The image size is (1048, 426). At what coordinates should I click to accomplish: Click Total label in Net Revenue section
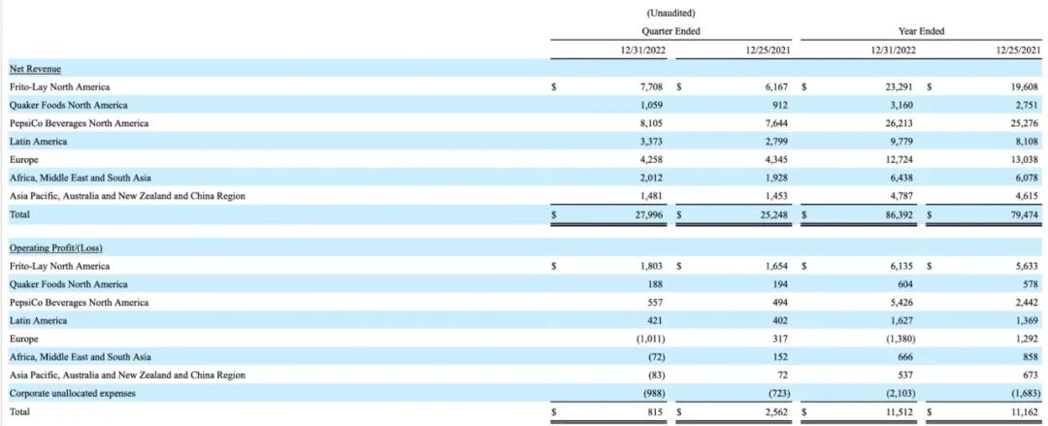click(x=20, y=214)
